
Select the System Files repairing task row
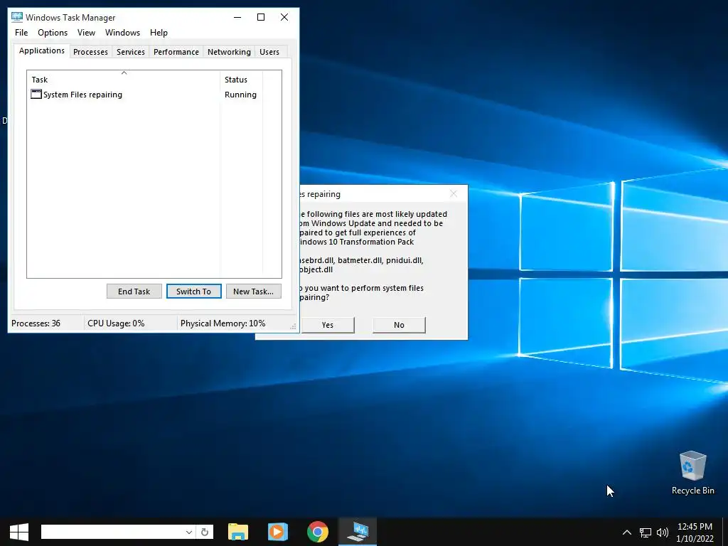(144, 95)
